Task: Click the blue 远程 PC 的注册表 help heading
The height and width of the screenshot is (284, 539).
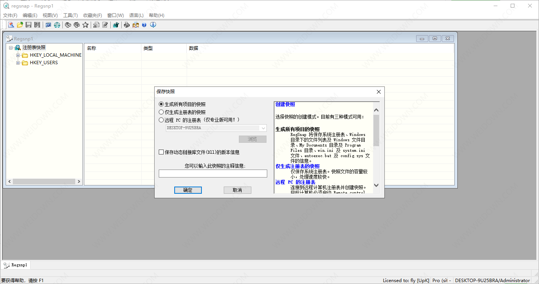Action: [x=295, y=182]
